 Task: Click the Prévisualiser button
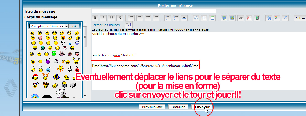(152, 107)
